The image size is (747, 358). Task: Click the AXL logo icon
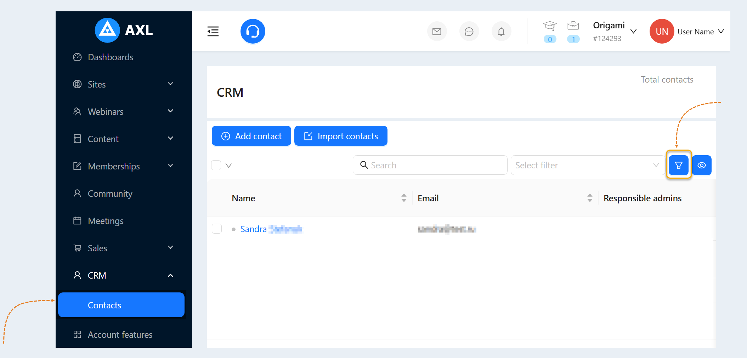click(x=107, y=30)
